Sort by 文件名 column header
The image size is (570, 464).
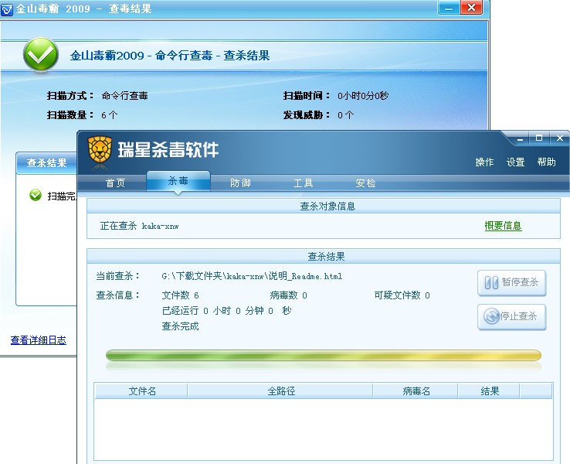[x=141, y=391]
